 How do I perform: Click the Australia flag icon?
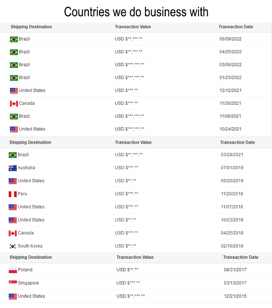point(13,168)
